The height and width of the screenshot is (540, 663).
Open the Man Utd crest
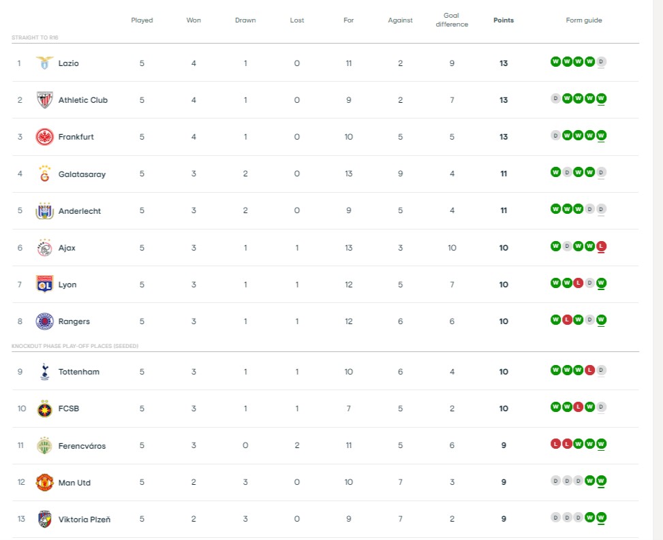click(x=44, y=483)
